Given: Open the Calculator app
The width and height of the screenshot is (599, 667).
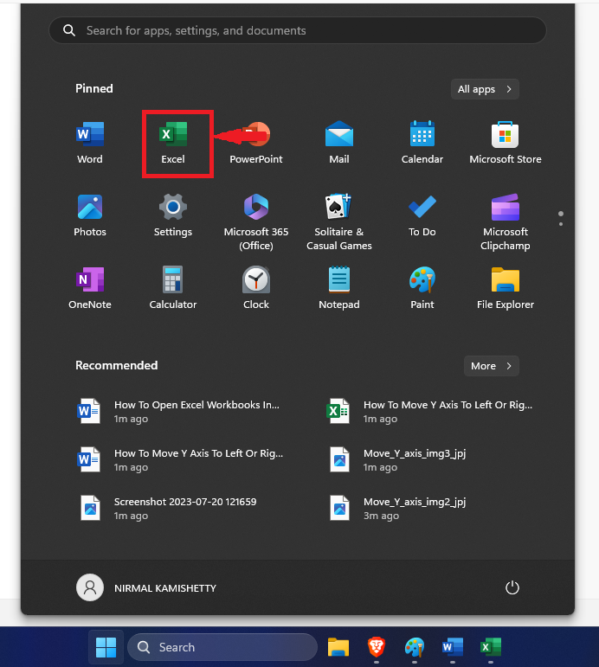Looking at the screenshot, I should (173, 288).
